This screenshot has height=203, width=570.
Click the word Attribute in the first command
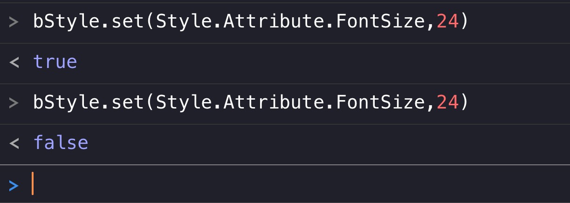pyautogui.click(x=273, y=21)
